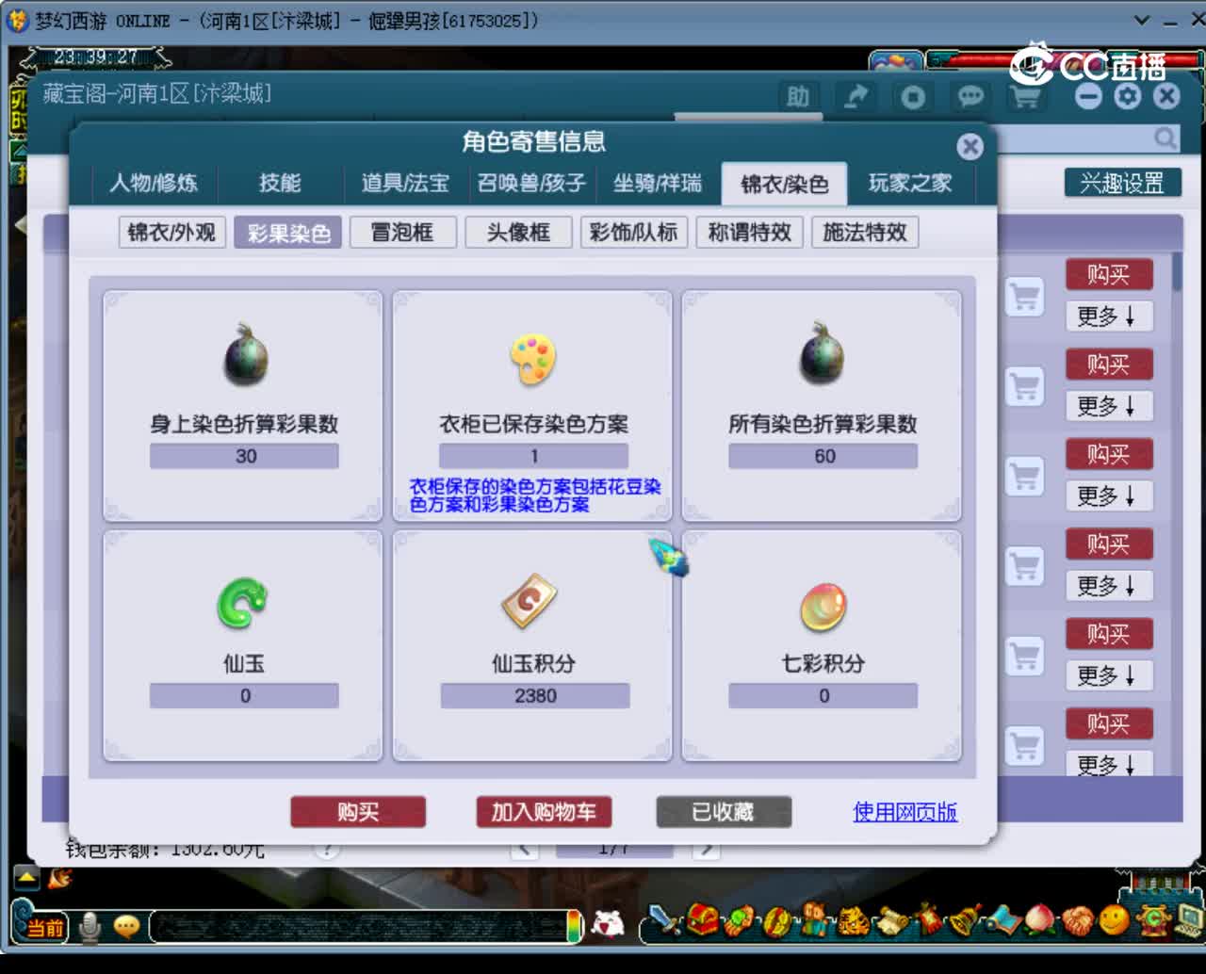Image resolution: width=1206 pixels, height=974 pixels.
Task: Click the listing vertical scrollbar thumb
Action: [1177, 271]
